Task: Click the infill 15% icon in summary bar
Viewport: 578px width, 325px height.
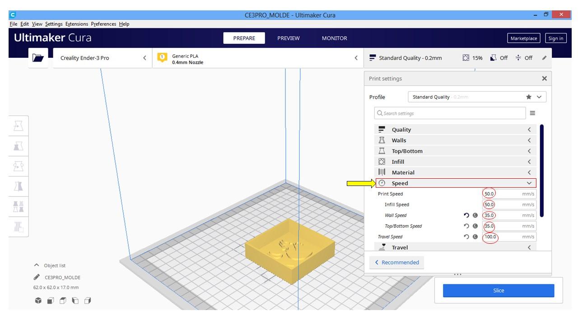Action: click(x=466, y=58)
